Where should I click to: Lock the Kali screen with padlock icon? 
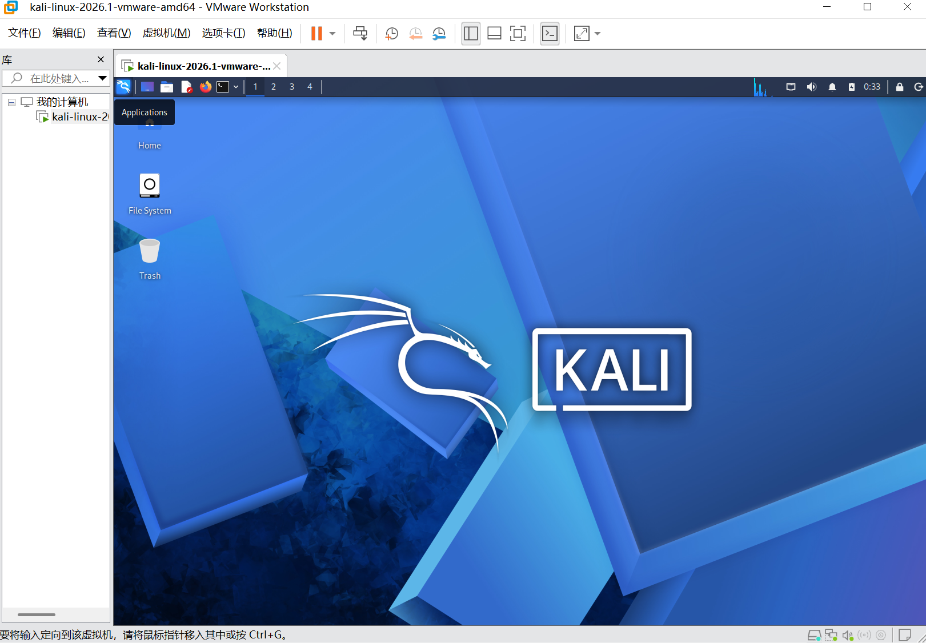click(900, 87)
